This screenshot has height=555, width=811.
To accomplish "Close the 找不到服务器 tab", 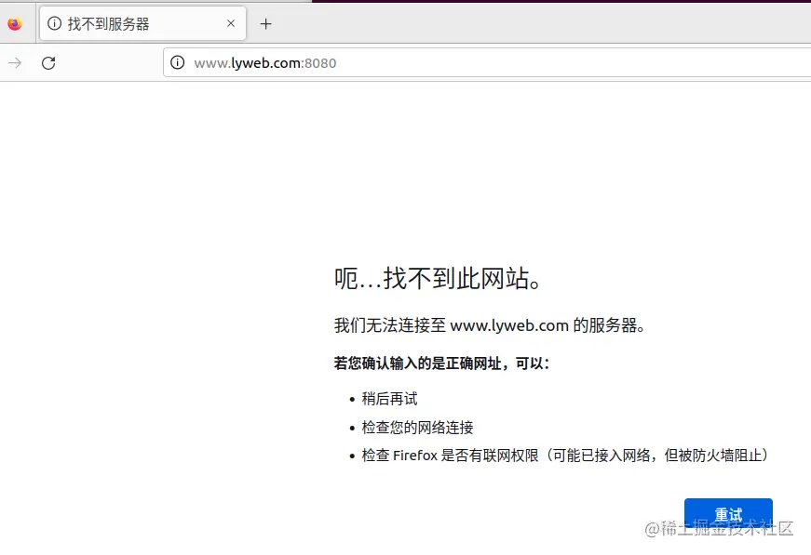I will (231, 24).
